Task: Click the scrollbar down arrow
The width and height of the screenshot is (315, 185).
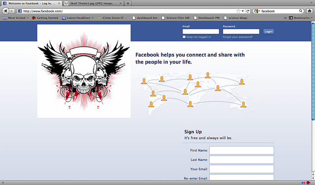Action: point(313,178)
